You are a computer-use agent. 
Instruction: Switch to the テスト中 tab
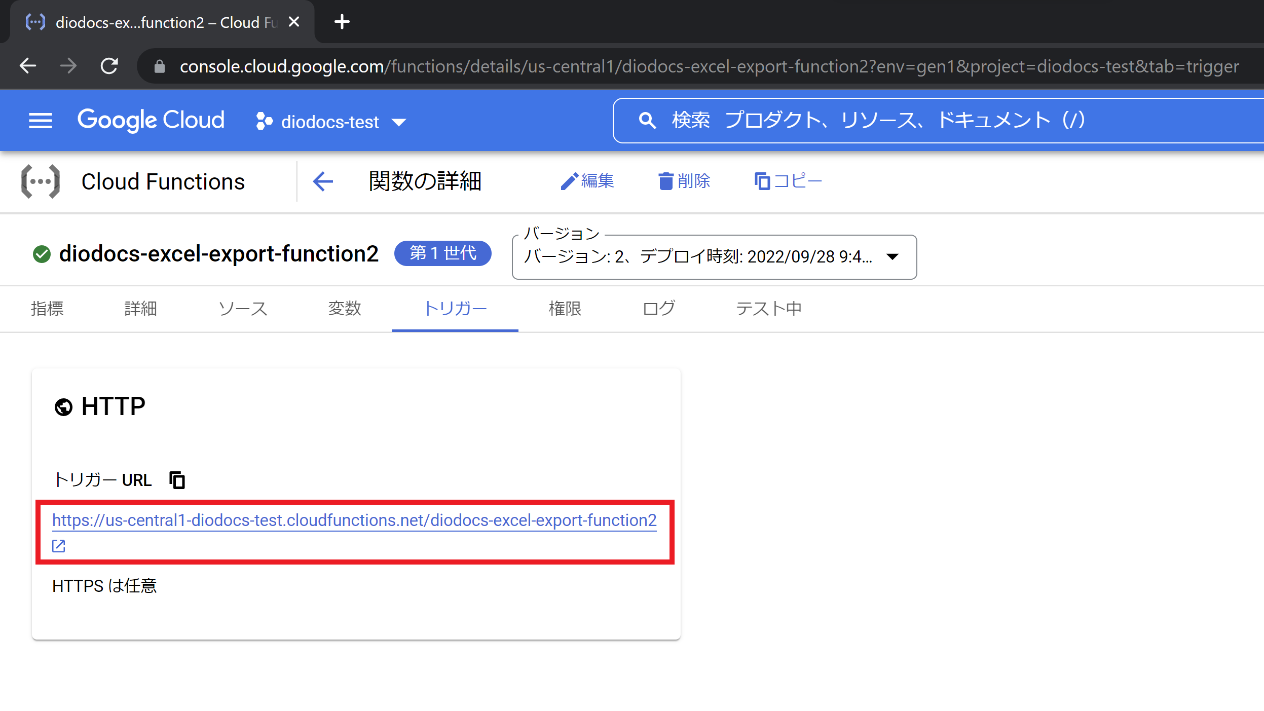[769, 309]
